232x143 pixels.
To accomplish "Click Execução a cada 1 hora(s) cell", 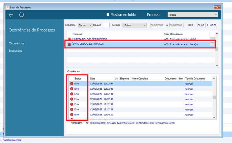I will click(x=184, y=44).
